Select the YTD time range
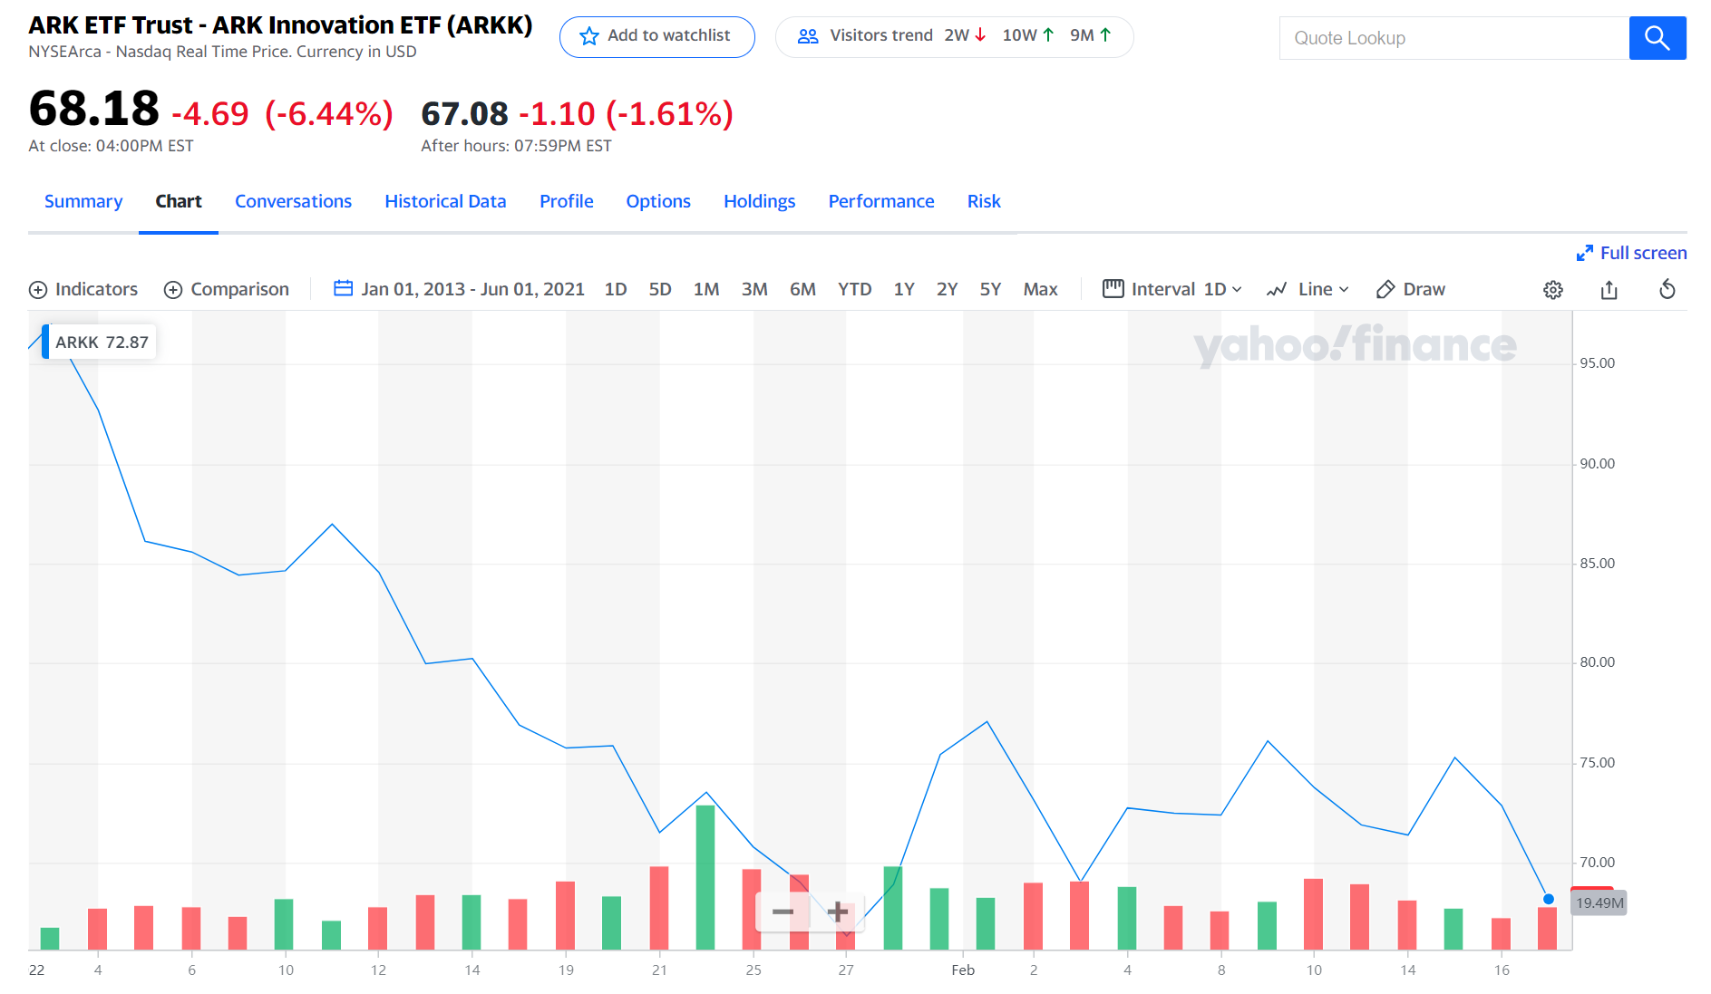The width and height of the screenshot is (1711, 994). coord(854,290)
